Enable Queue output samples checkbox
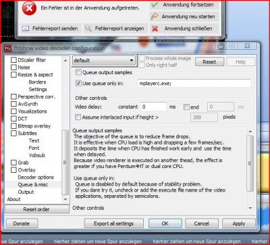This screenshot has width=270, height=245. pos(78,72)
